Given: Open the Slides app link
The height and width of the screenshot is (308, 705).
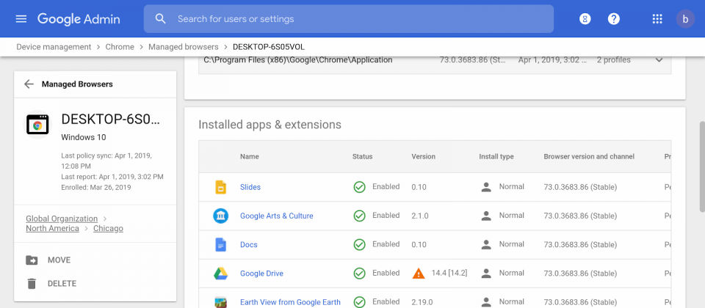Looking at the screenshot, I should (250, 187).
